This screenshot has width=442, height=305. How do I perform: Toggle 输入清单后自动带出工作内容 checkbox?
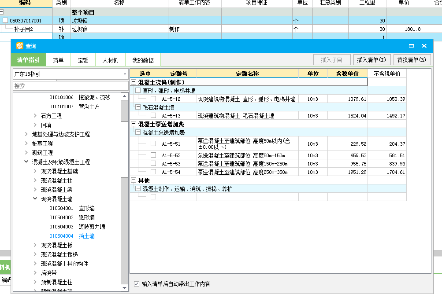tap(137, 284)
